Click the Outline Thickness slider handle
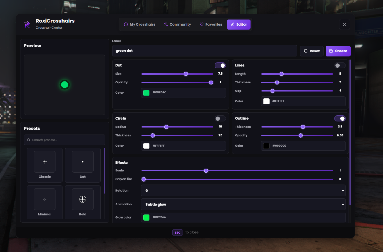 click(x=303, y=127)
